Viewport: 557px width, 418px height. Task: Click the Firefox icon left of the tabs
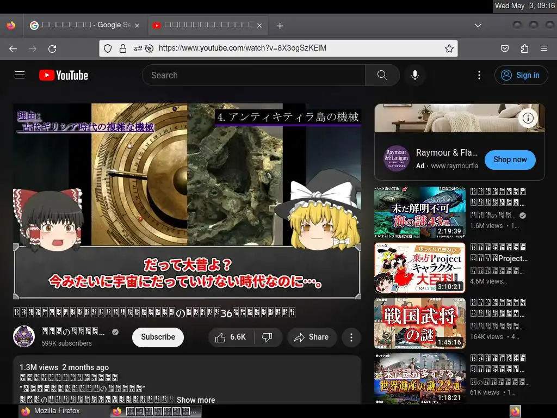11,25
